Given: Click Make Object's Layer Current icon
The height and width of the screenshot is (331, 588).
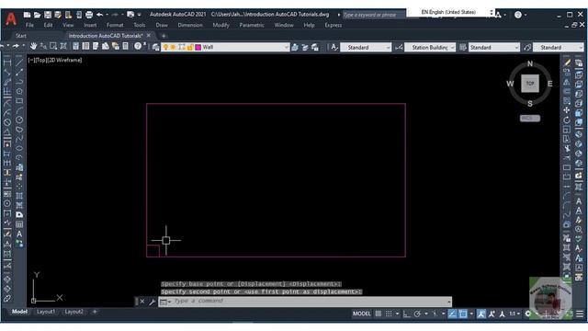Looking at the screenshot, I should pyautogui.click(x=295, y=47).
